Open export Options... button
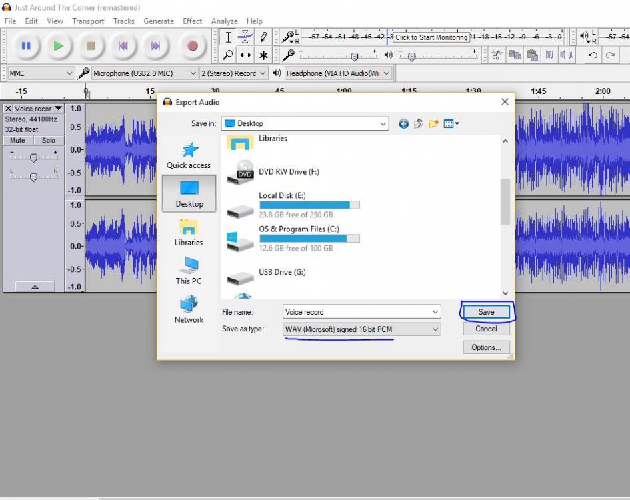The height and width of the screenshot is (500, 630). pyautogui.click(x=486, y=347)
